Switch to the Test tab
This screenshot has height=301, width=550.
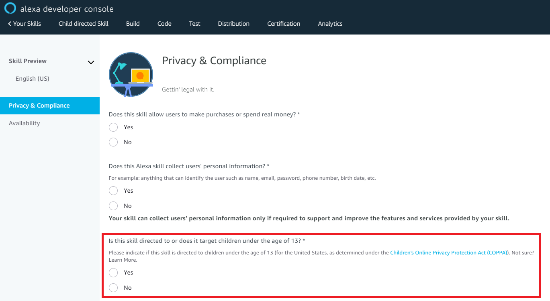[x=194, y=23]
